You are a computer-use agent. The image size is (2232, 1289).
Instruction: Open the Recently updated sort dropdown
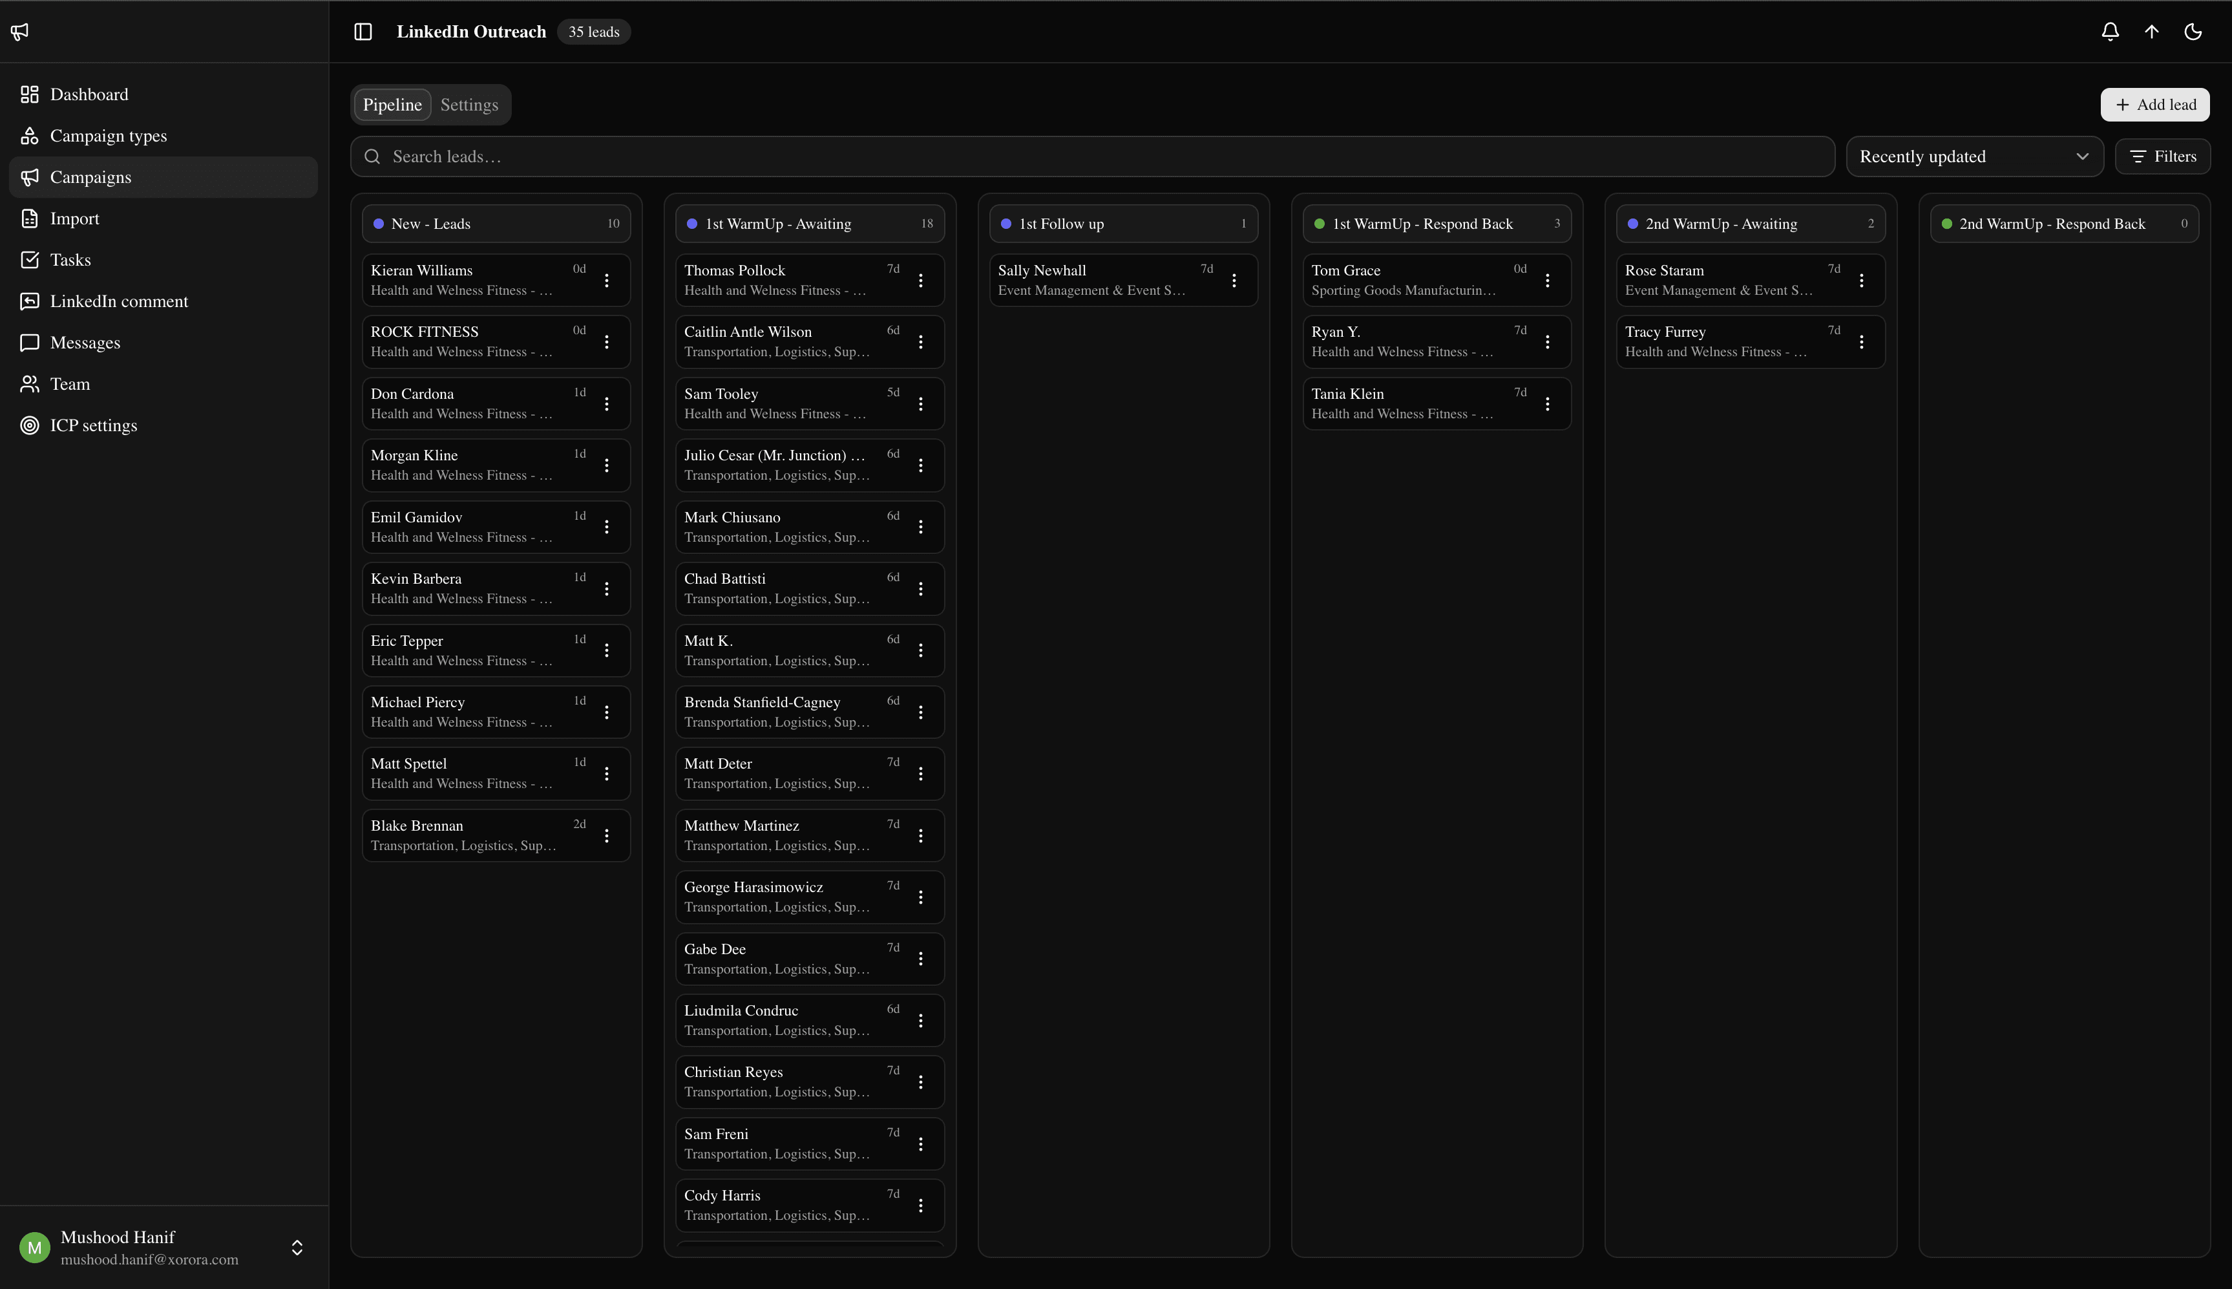click(x=1974, y=156)
